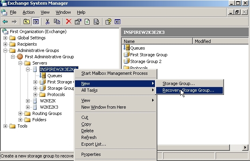Click Storage Group 2 icon in right pane
250x161 pixels.
(127, 61)
